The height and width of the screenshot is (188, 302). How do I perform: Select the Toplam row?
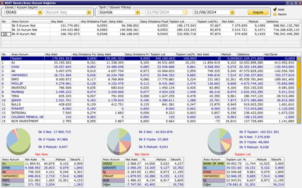(148, 59)
